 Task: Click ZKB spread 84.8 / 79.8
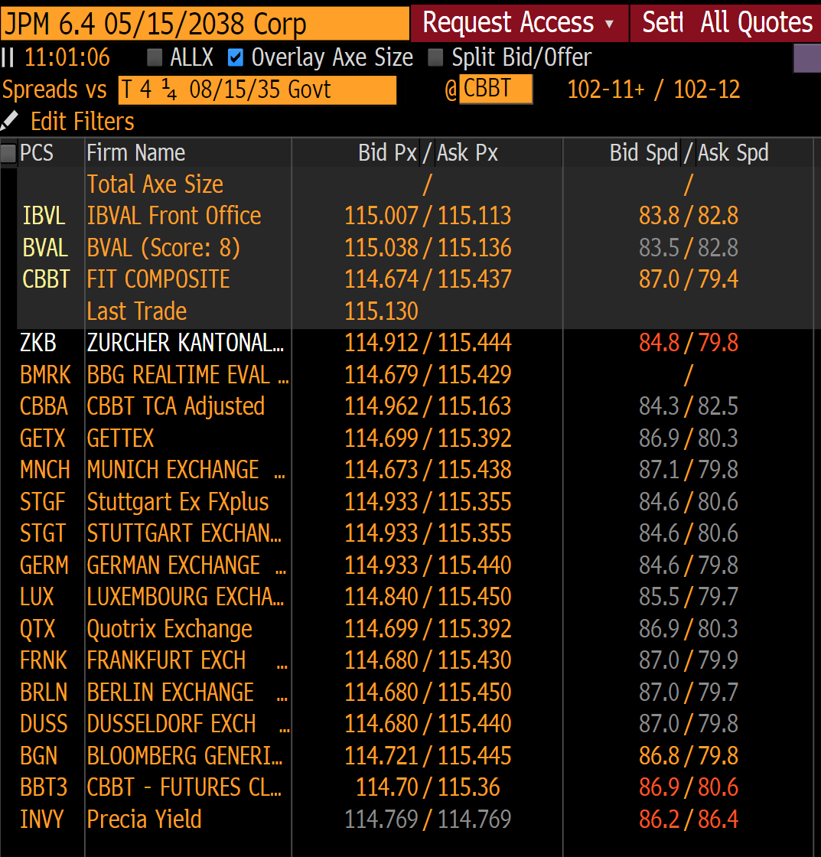(x=689, y=343)
